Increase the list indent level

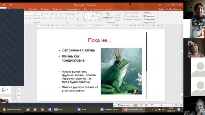(x=70, y=14)
